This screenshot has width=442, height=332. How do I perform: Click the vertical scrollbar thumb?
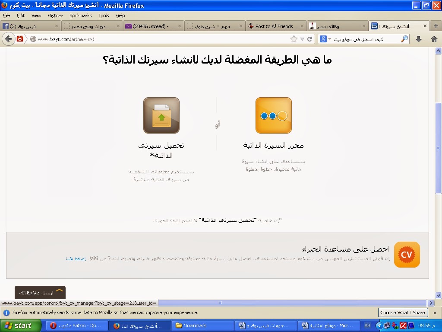[x=438, y=148]
